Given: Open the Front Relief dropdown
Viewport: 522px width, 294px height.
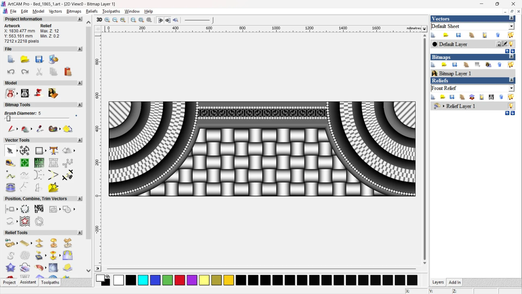Looking at the screenshot, I should point(511,88).
